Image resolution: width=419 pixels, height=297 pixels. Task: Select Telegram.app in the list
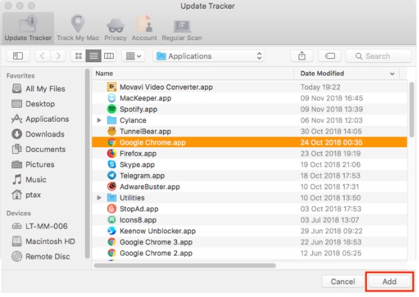[249, 175]
